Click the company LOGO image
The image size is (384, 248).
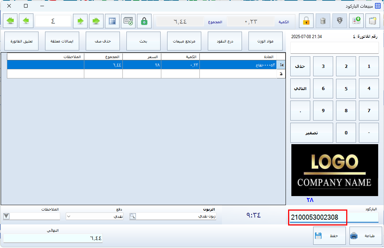click(x=335, y=170)
